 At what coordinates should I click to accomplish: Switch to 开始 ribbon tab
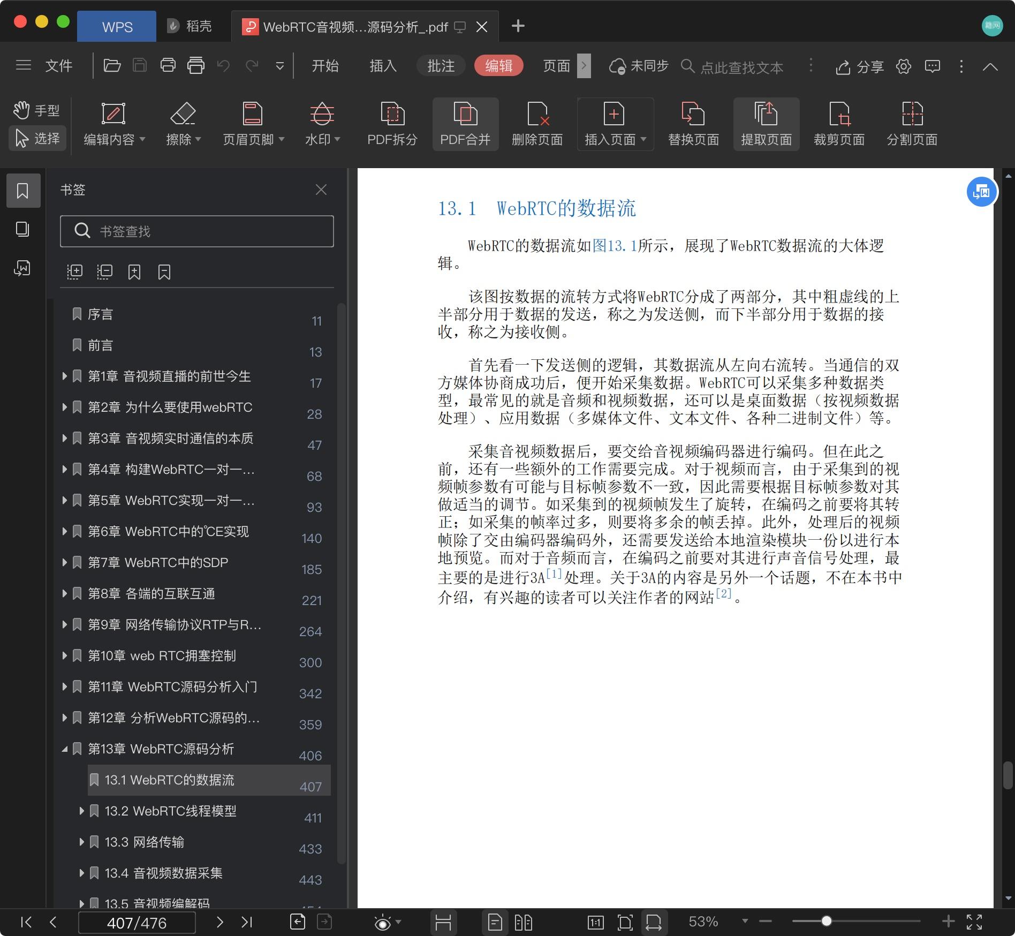click(x=325, y=66)
